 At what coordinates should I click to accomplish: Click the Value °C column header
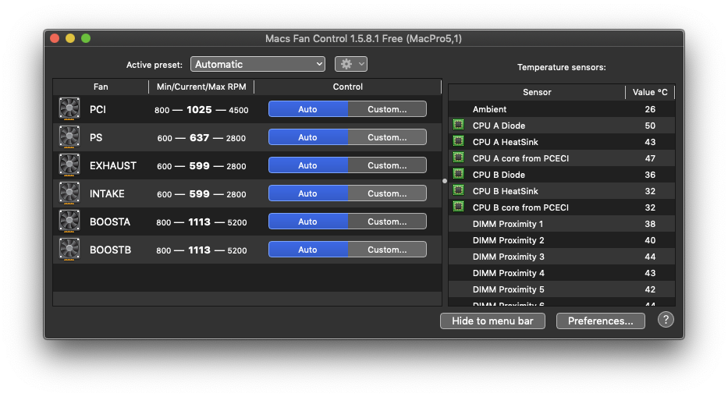pos(650,92)
